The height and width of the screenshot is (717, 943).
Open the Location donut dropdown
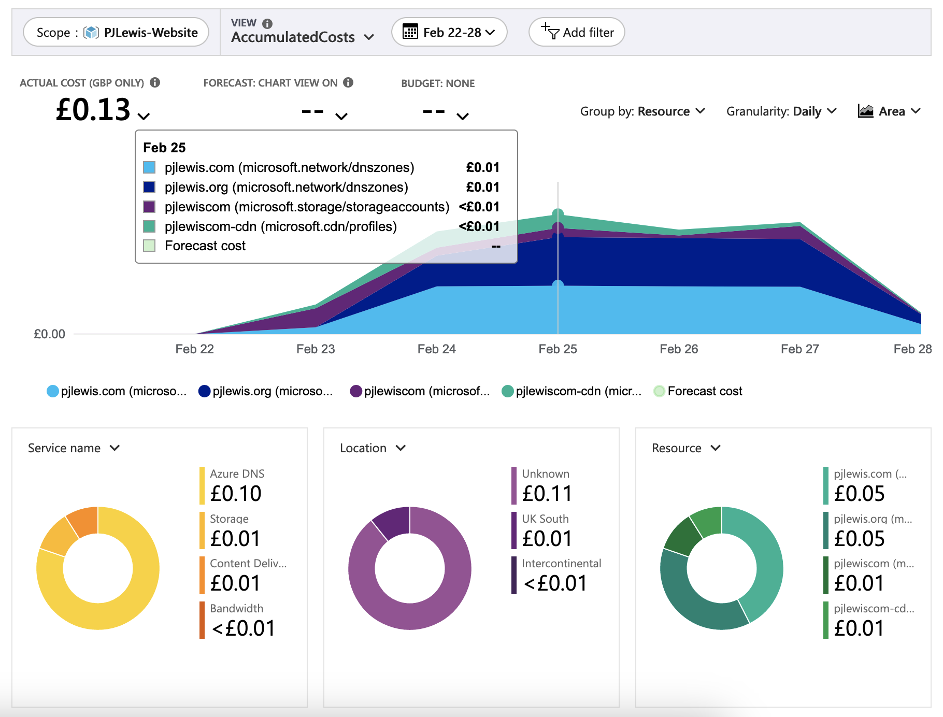point(373,448)
